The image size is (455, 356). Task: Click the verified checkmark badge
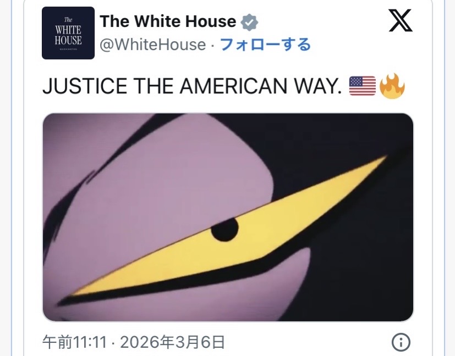click(249, 22)
